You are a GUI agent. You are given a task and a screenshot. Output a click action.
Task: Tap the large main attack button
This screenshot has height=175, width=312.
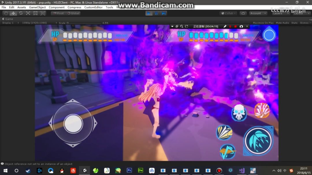tap(258, 141)
